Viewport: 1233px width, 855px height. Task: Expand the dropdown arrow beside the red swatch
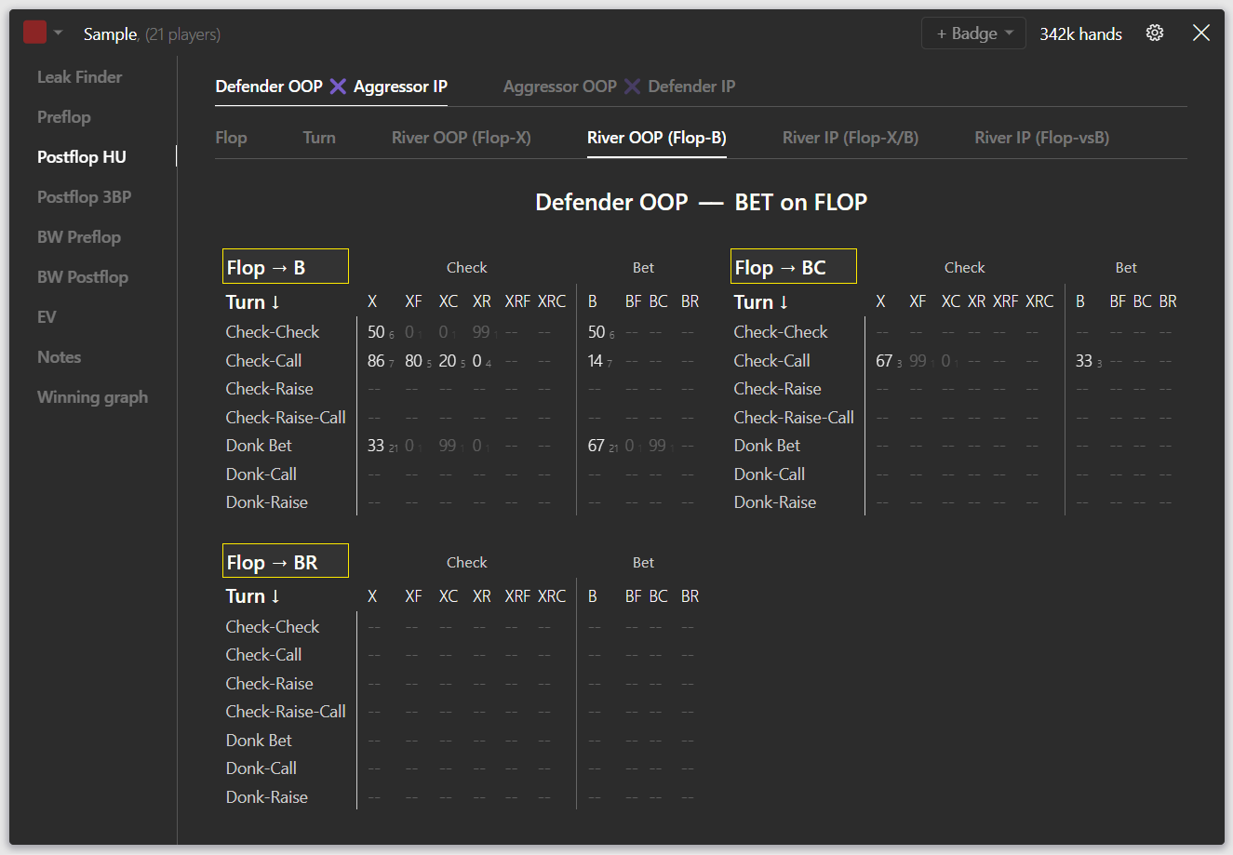(x=59, y=33)
